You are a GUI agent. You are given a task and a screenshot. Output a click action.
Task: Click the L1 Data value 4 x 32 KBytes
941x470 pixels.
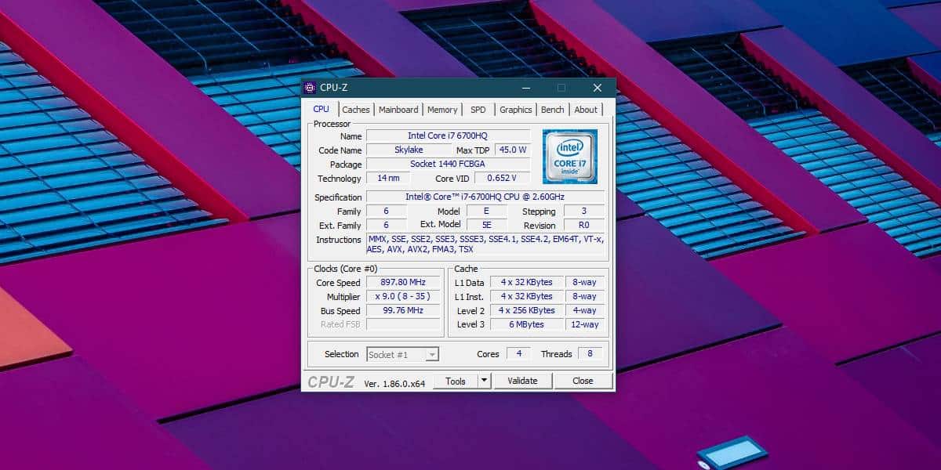(526, 282)
